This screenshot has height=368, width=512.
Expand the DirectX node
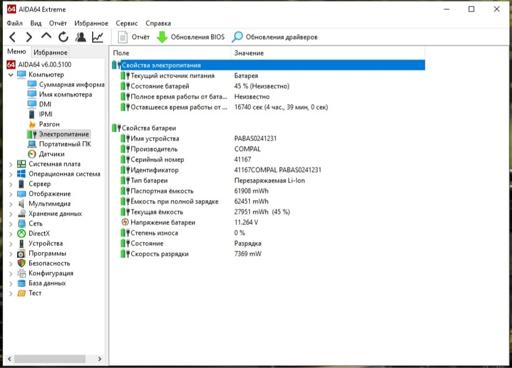(x=10, y=234)
